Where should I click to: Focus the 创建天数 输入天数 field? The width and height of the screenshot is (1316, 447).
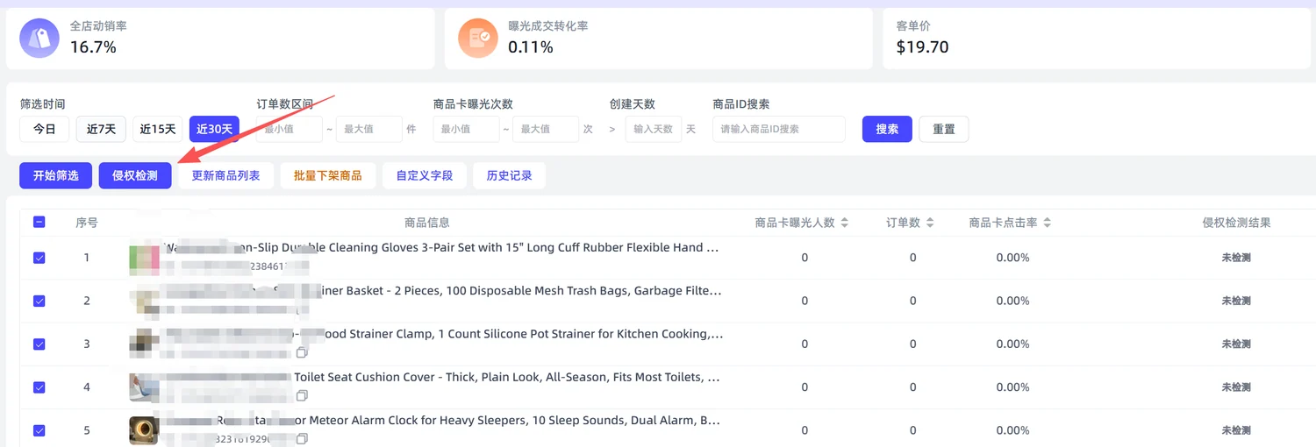[654, 129]
